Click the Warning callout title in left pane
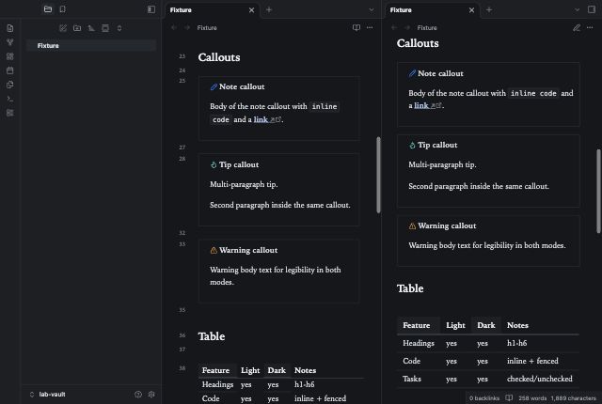 tap(248, 250)
